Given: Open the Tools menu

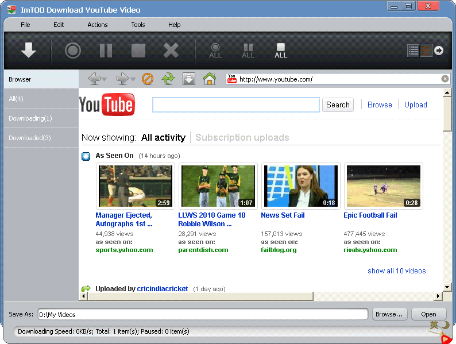Looking at the screenshot, I should [x=138, y=25].
